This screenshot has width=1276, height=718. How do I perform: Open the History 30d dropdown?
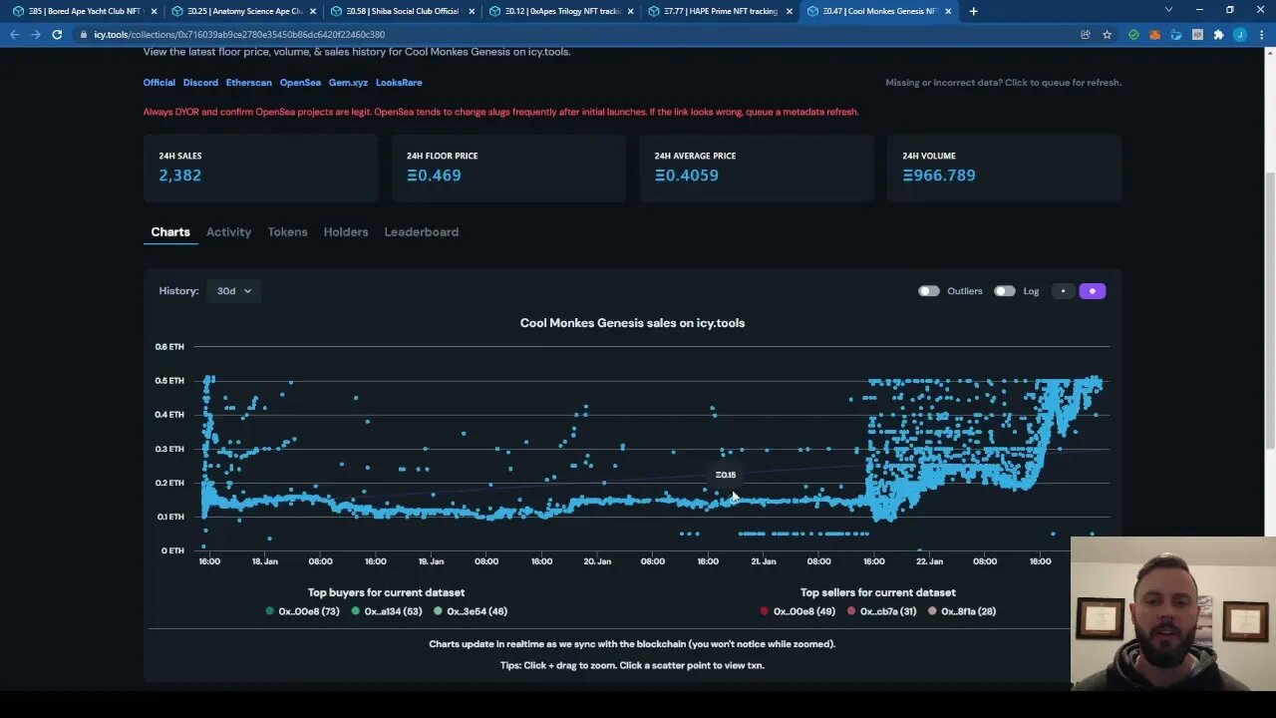(x=234, y=291)
